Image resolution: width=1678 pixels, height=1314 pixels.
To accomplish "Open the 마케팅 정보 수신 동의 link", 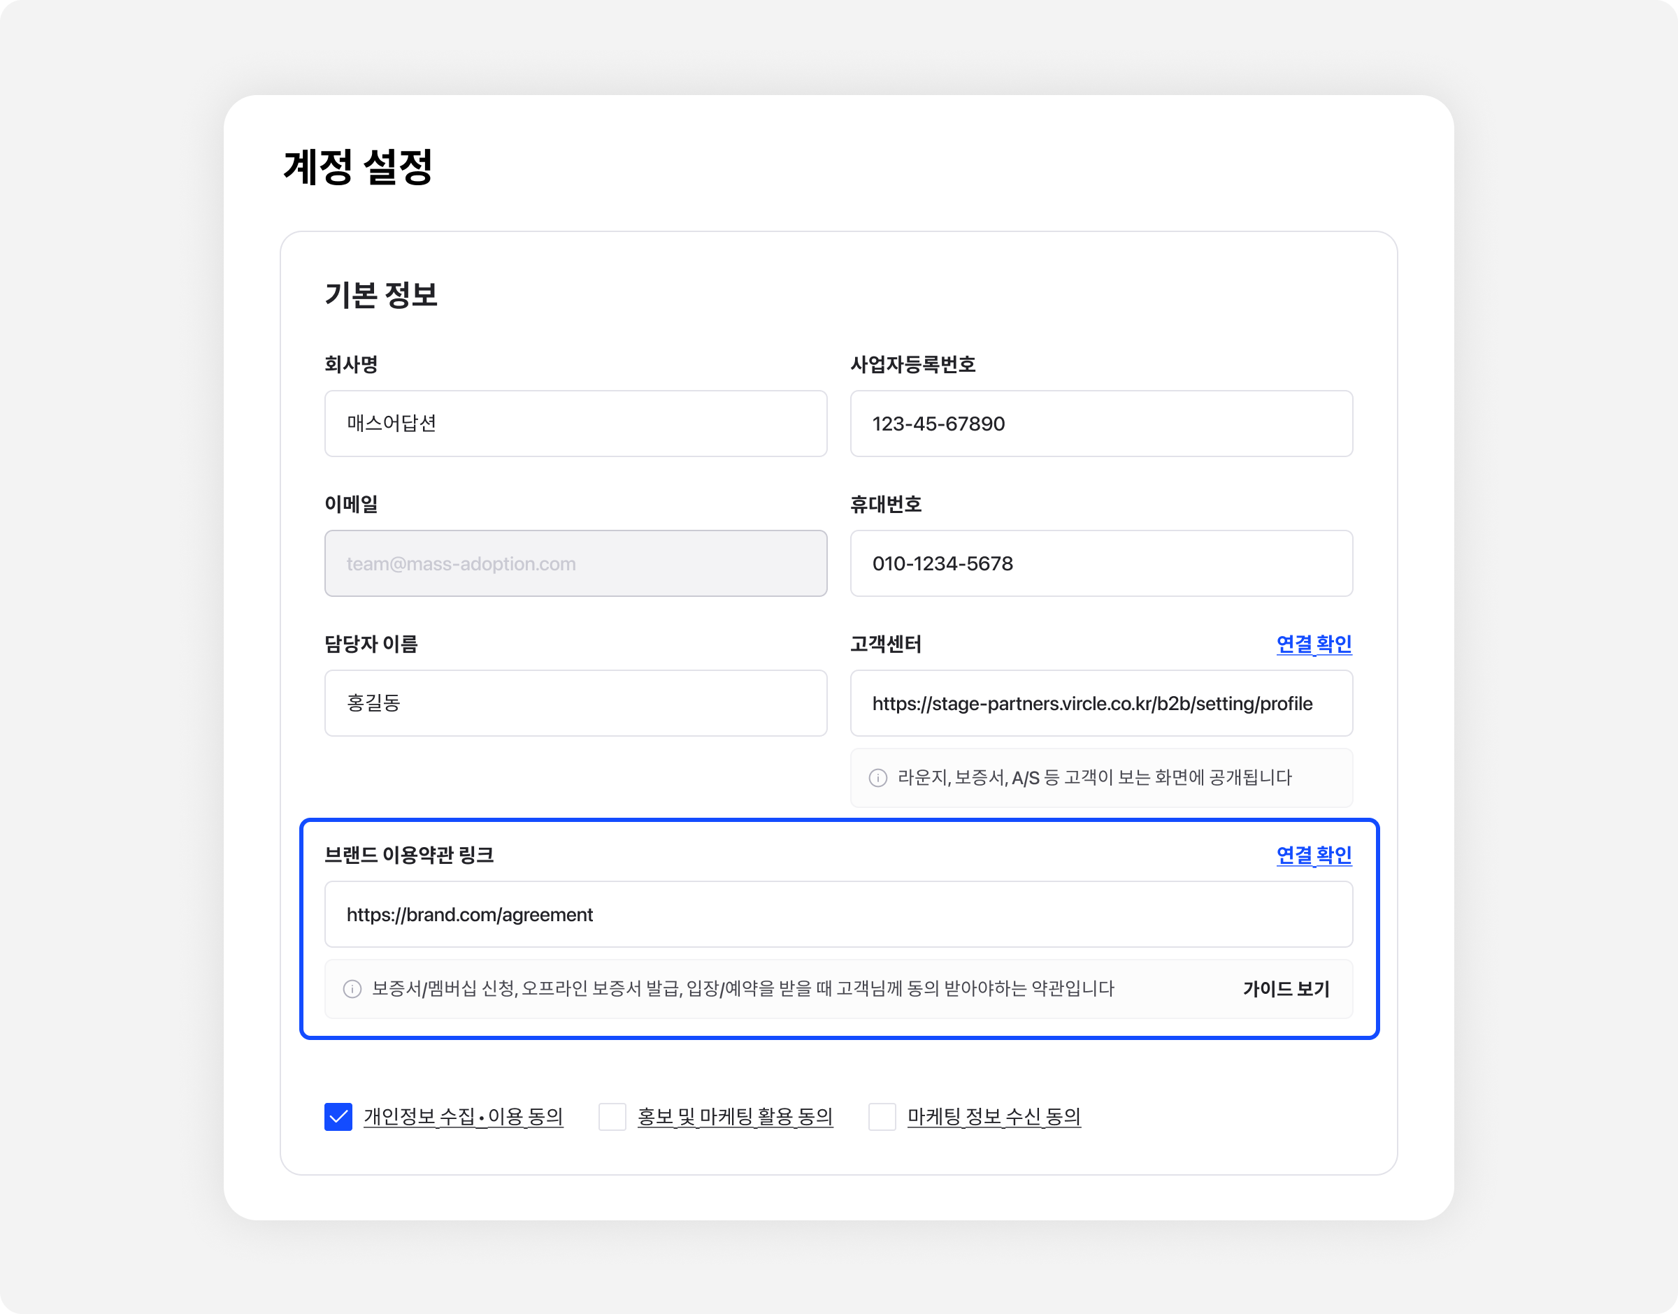I will click(994, 1116).
